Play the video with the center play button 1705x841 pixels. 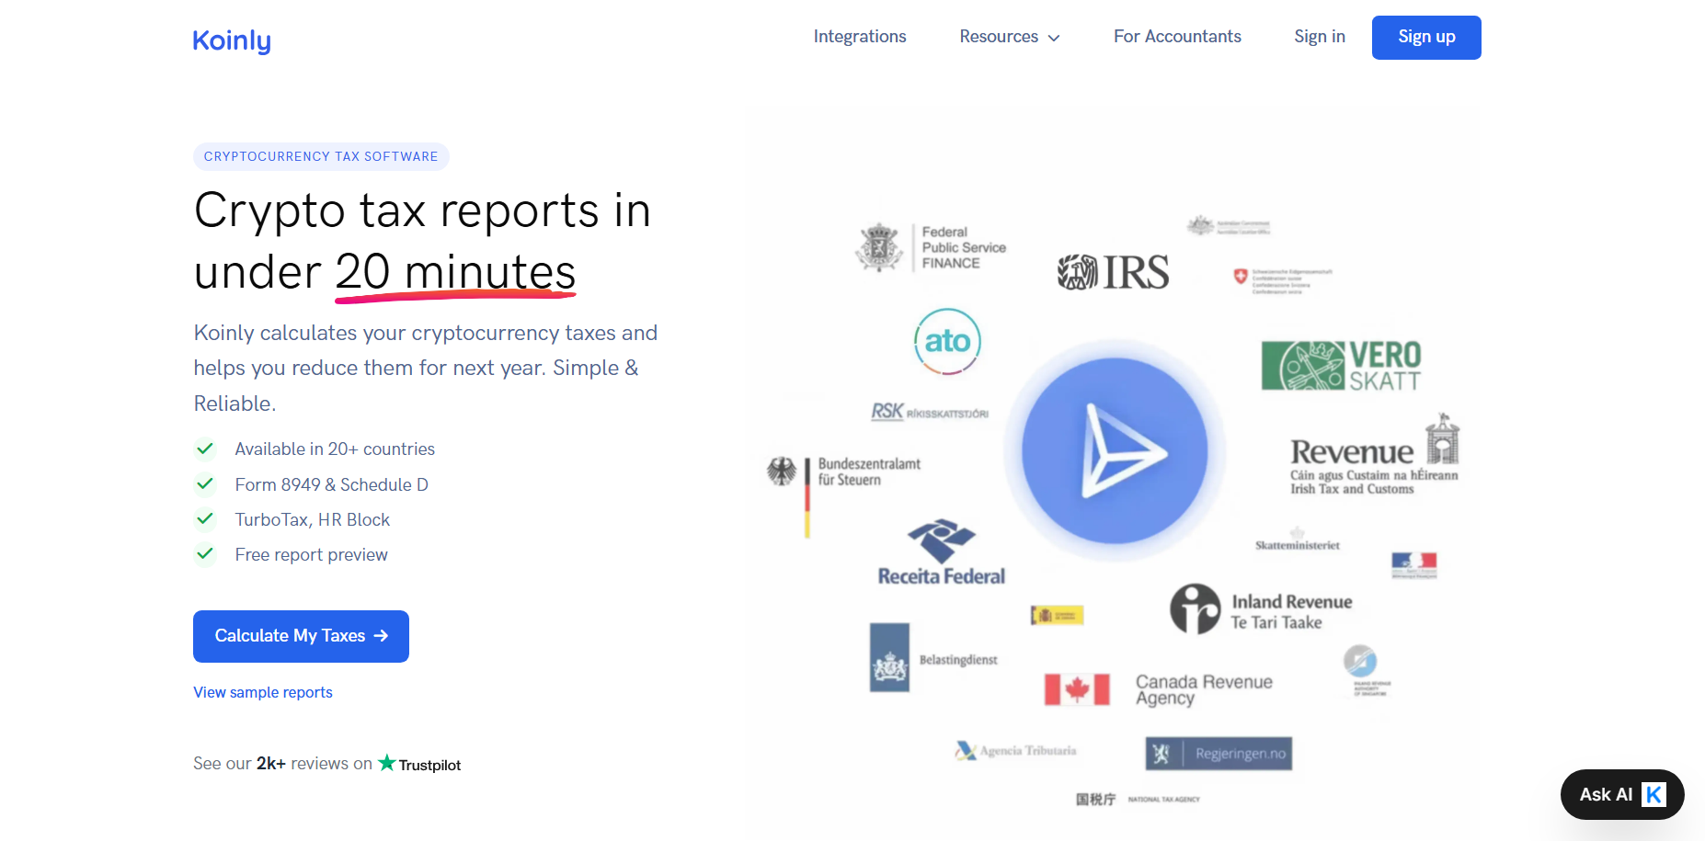[x=1115, y=450]
